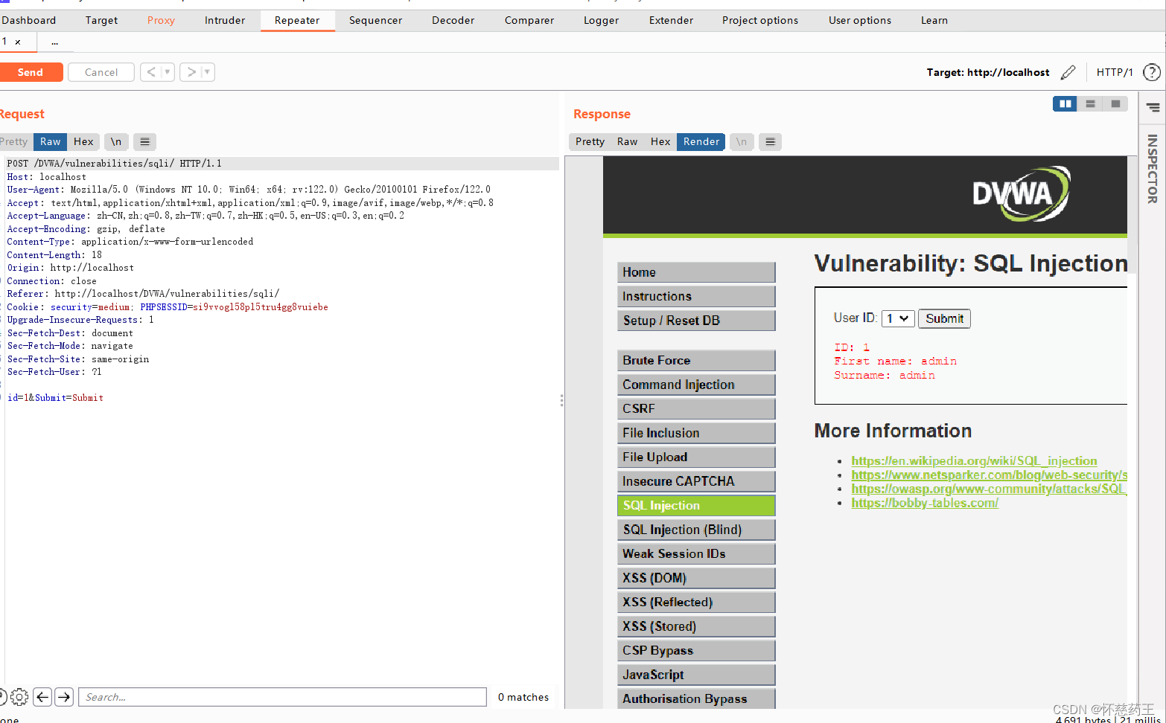Edit target with the pencil icon
The height and width of the screenshot is (723, 1166).
[1068, 72]
